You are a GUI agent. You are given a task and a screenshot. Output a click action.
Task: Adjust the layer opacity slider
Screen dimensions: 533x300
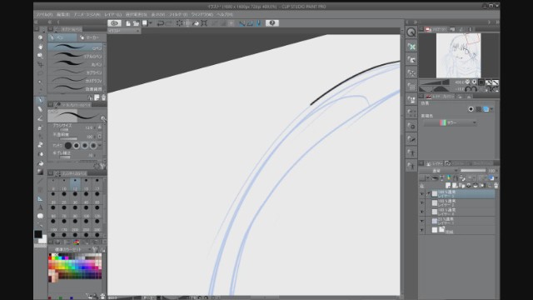pos(473,171)
